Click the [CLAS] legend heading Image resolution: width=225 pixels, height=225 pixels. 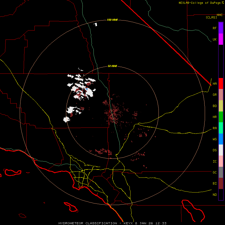pyautogui.click(x=211, y=17)
